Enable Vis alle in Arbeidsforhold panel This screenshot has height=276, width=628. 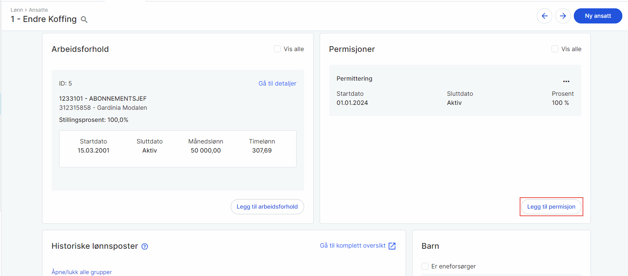click(x=277, y=49)
